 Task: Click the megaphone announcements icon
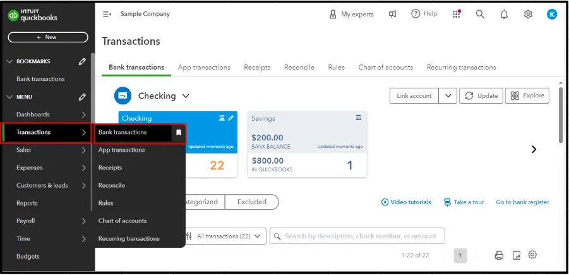pos(393,14)
